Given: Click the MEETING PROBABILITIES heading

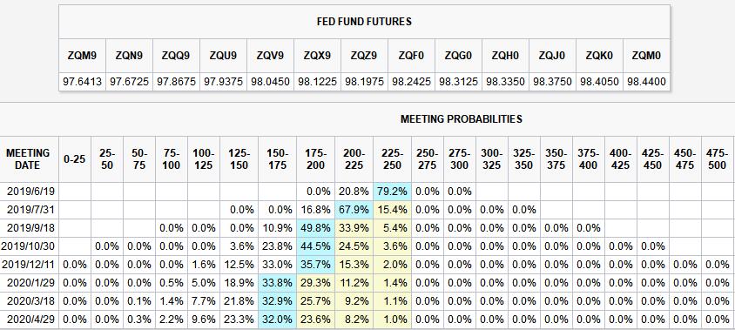Looking at the screenshot, I should point(462,119).
